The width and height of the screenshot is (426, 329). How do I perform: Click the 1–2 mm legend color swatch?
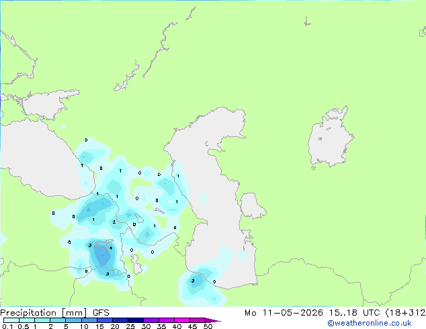pyautogui.click(x=42, y=320)
